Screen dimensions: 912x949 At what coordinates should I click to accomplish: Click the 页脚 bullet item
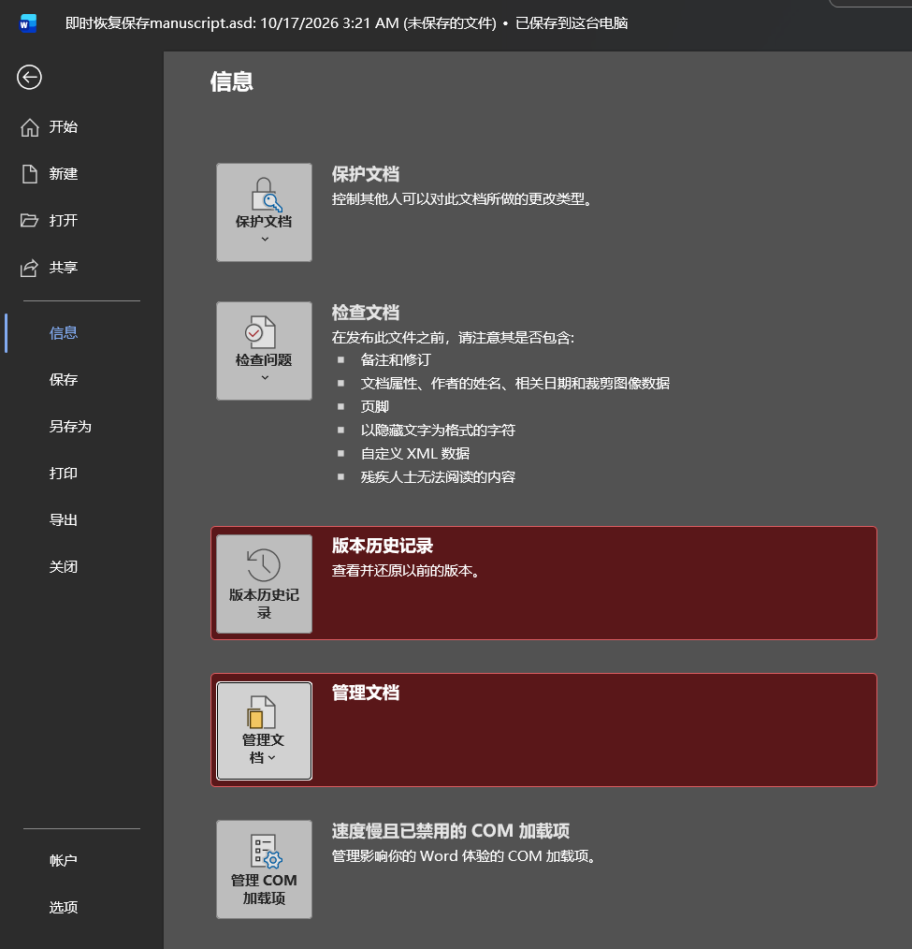(374, 407)
